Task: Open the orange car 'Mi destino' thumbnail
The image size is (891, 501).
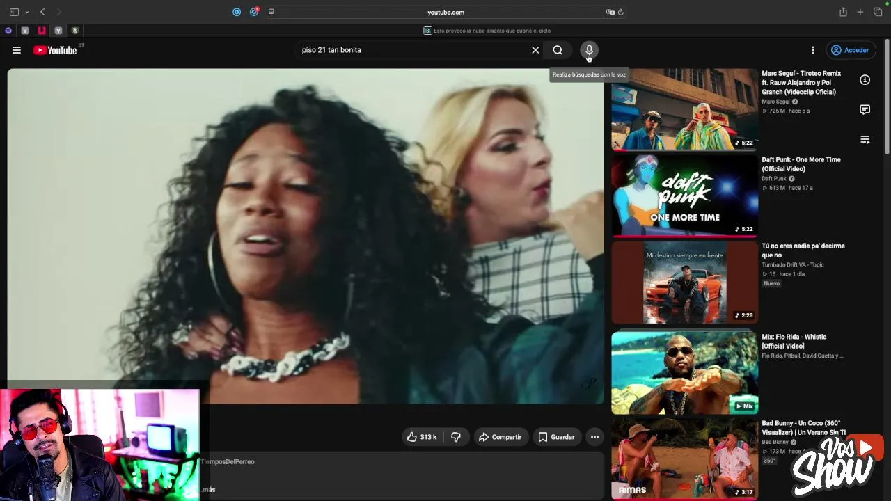Action: pos(684,282)
